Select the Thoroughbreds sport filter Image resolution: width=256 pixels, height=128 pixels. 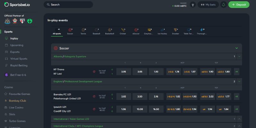click(202, 31)
